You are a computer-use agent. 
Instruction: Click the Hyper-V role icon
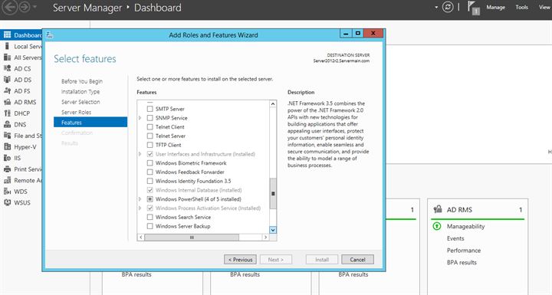tap(7, 147)
